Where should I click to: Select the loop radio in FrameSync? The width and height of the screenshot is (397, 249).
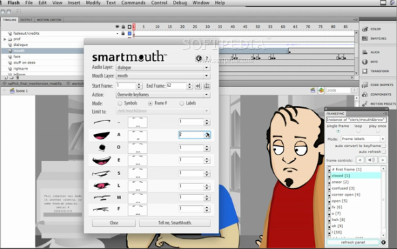358,131
